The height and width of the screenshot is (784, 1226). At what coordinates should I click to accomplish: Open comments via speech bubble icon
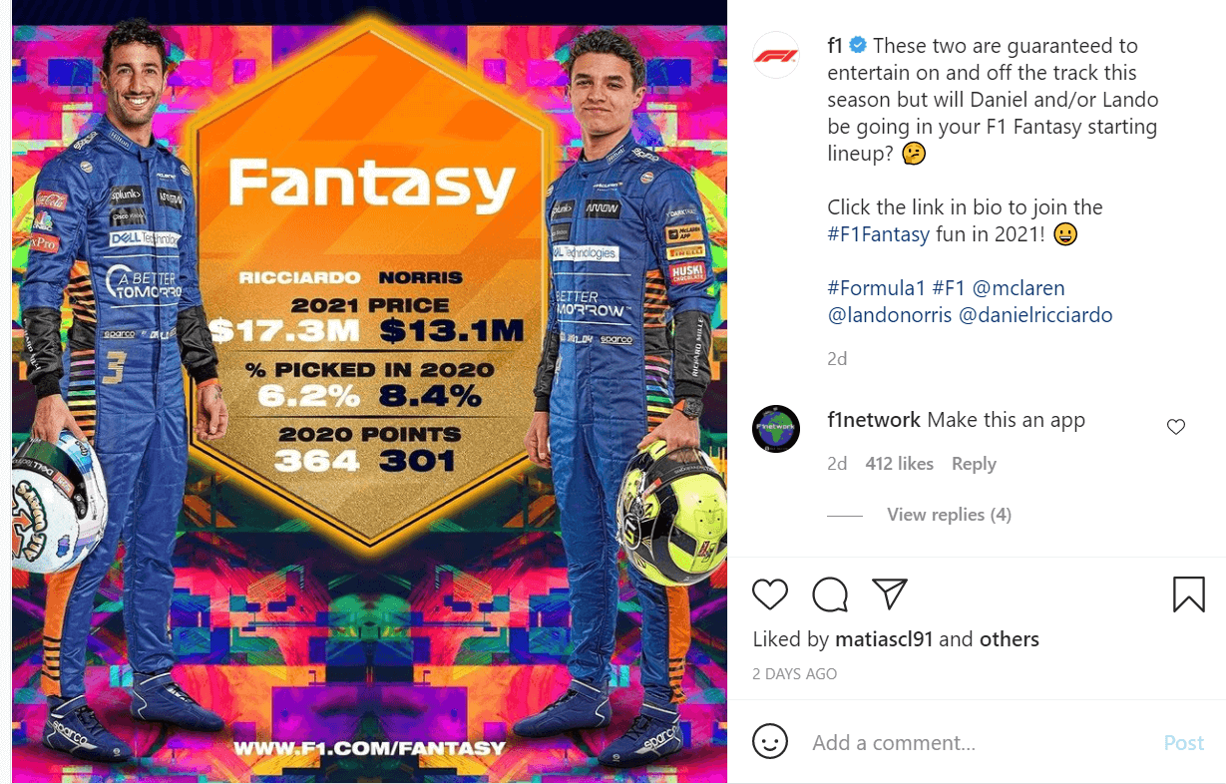tap(830, 594)
